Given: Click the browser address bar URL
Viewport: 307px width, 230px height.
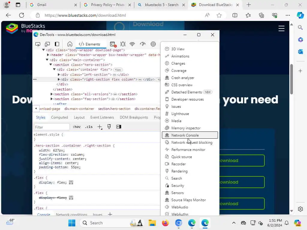Looking at the screenshot, I should [85, 15].
